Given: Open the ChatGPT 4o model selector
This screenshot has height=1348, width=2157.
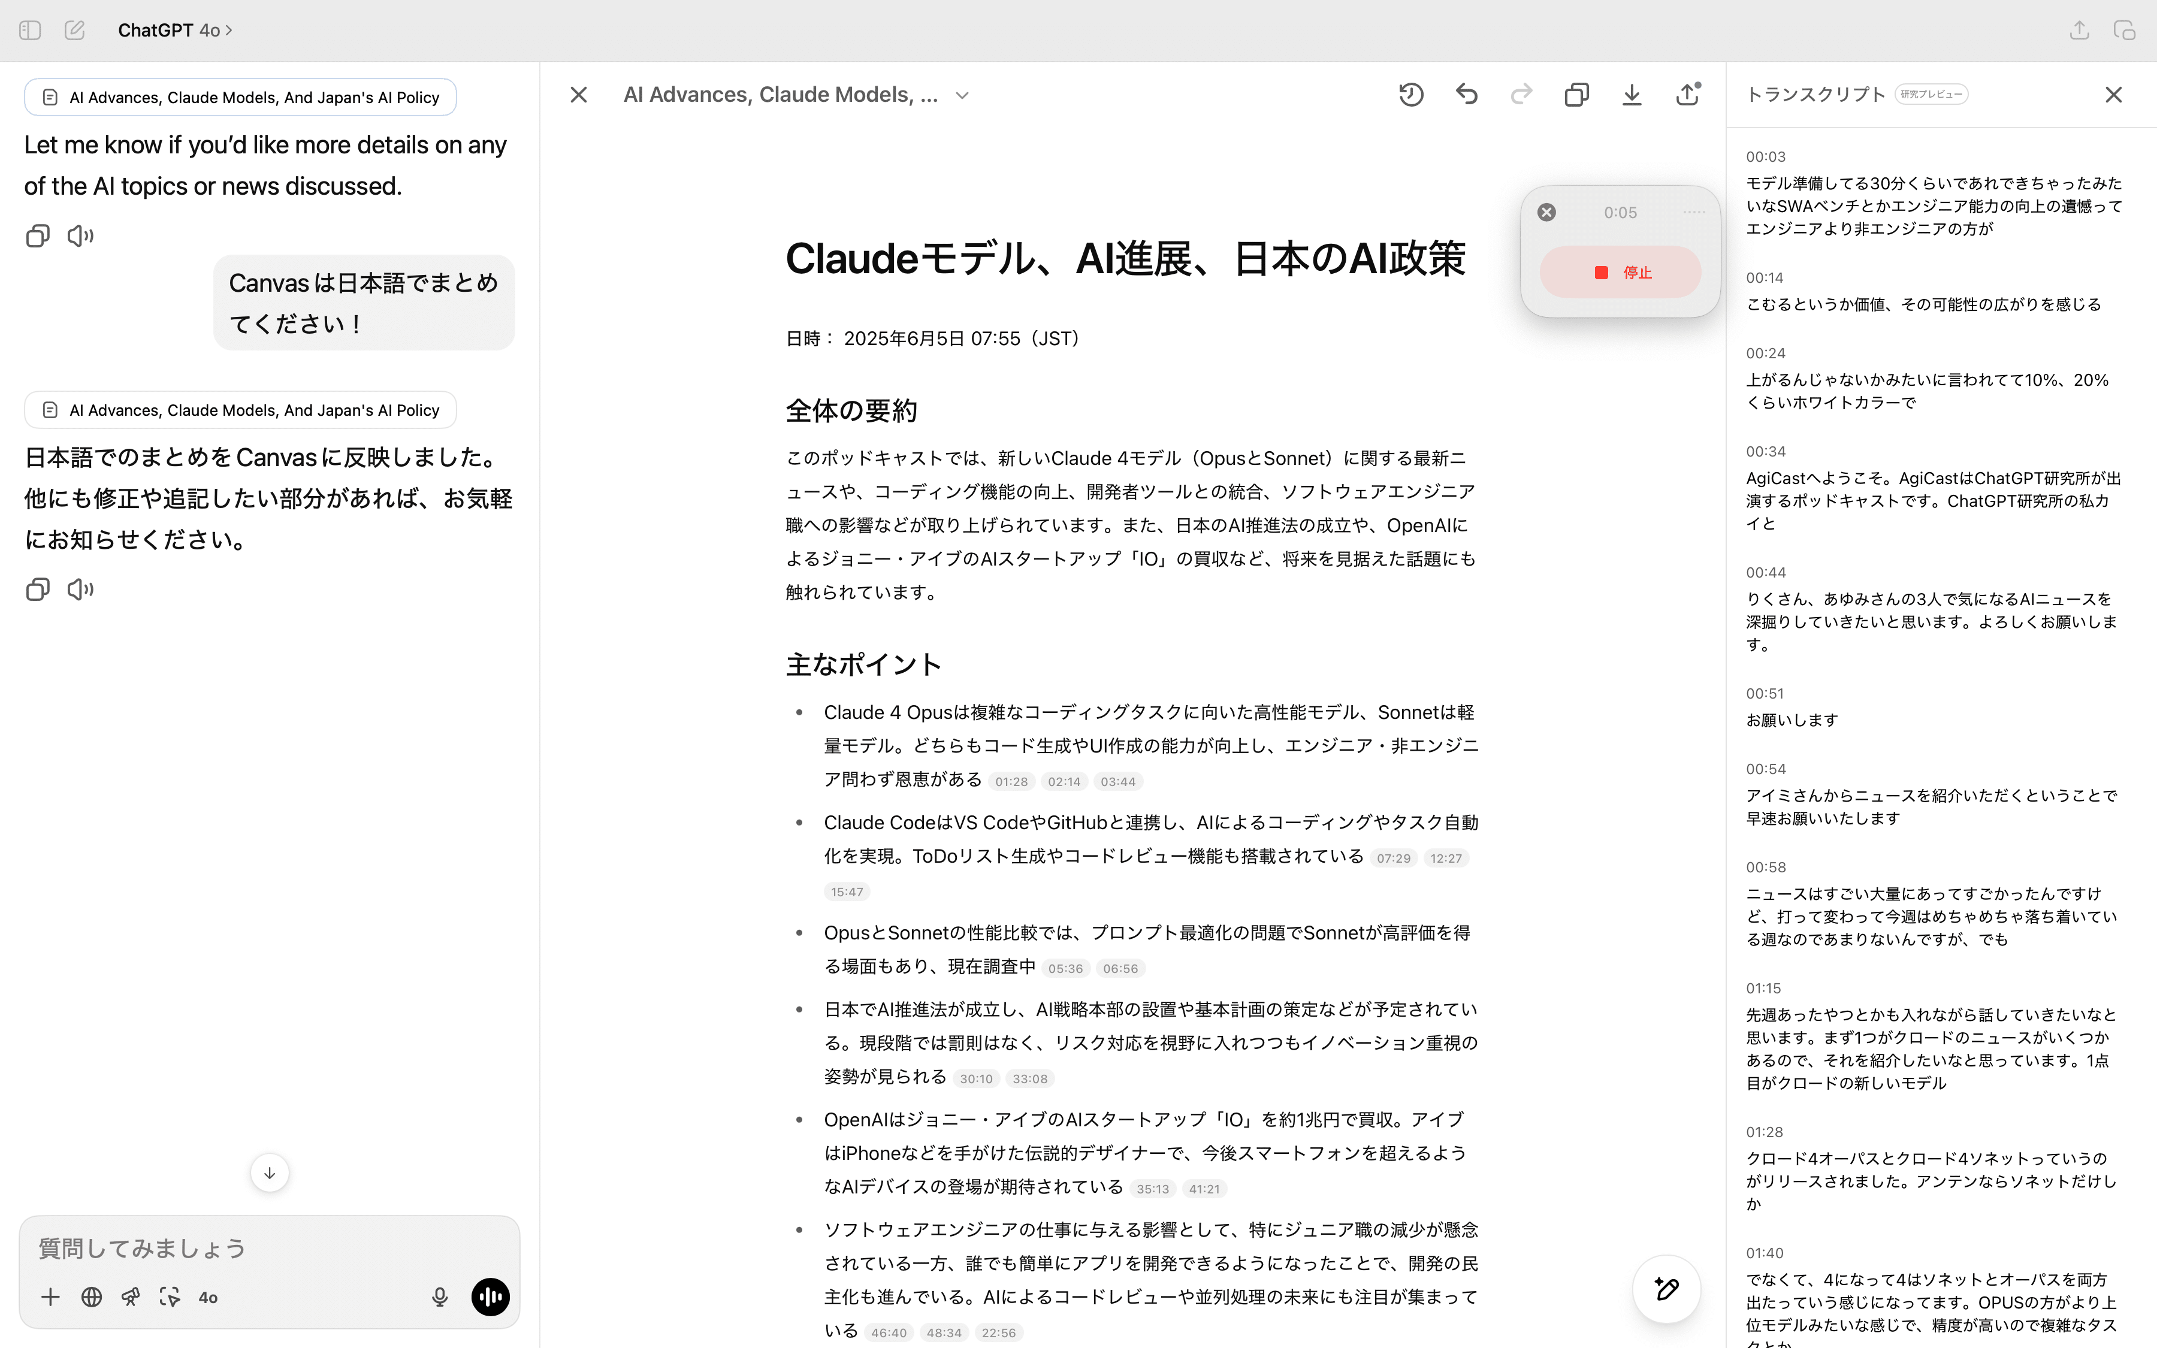Looking at the screenshot, I should point(175,31).
